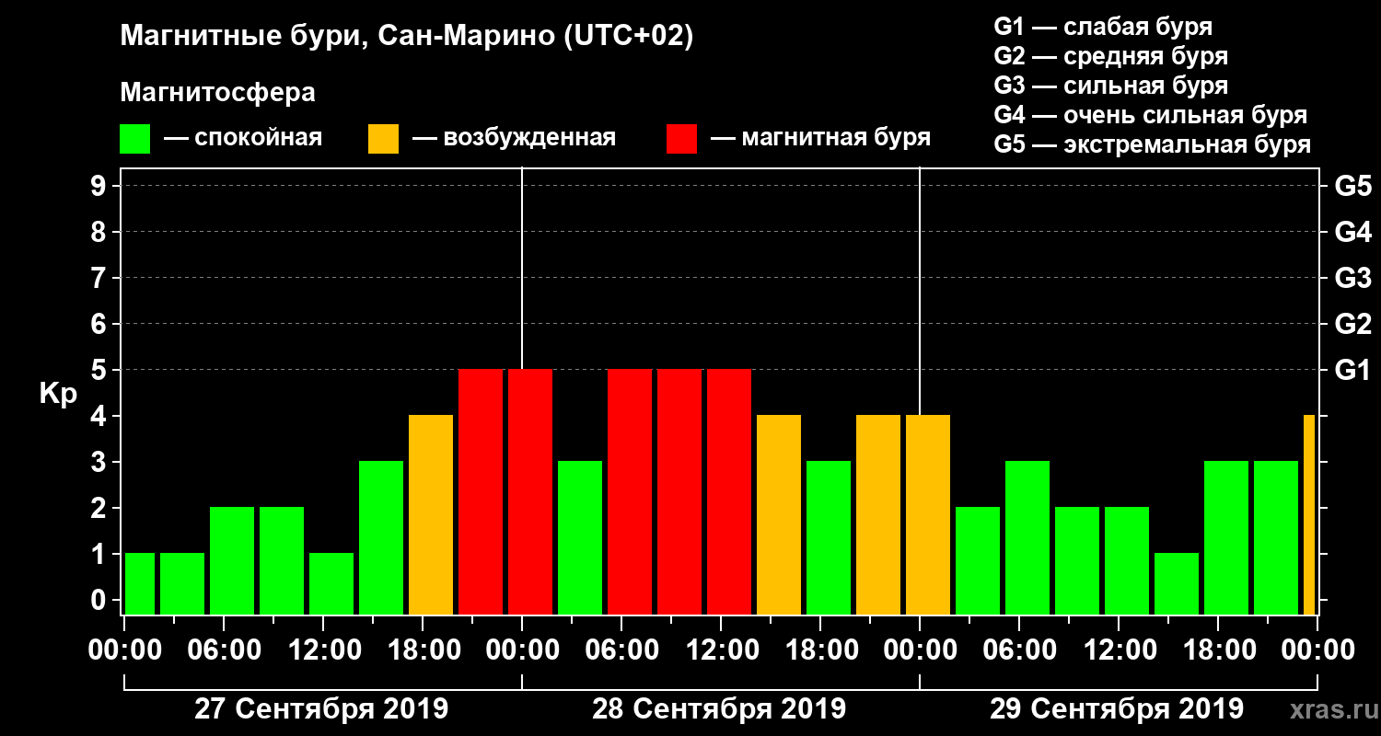The image size is (1381, 736).
Task: Click the G5 storm level label
Action: tap(1352, 187)
